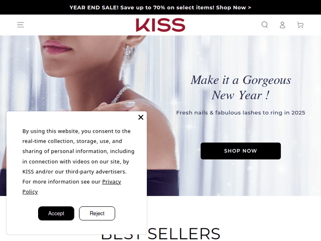Close the cookie consent popup
The width and height of the screenshot is (321, 241).
point(141,117)
